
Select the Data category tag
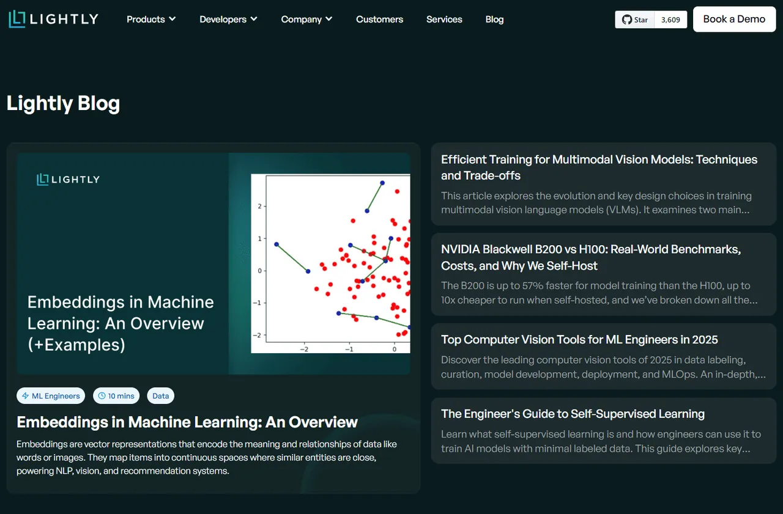161,396
